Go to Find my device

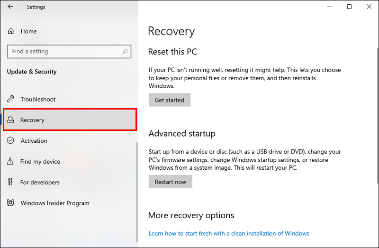click(x=40, y=162)
